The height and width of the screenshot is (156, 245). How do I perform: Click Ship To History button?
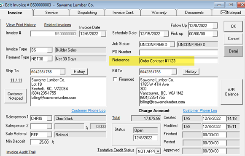click(x=79, y=71)
